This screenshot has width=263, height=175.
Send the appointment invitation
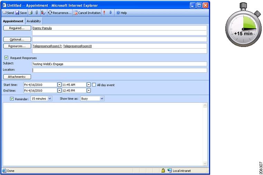pyautogui.click(x=8, y=13)
